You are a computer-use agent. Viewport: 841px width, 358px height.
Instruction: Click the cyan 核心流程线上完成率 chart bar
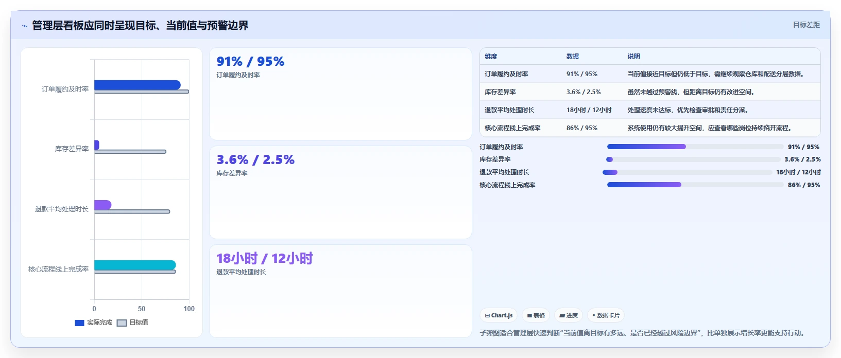pos(135,265)
